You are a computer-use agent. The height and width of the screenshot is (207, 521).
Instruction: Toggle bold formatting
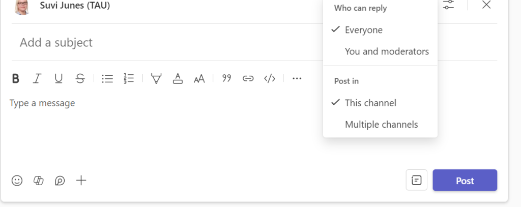click(x=16, y=78)
